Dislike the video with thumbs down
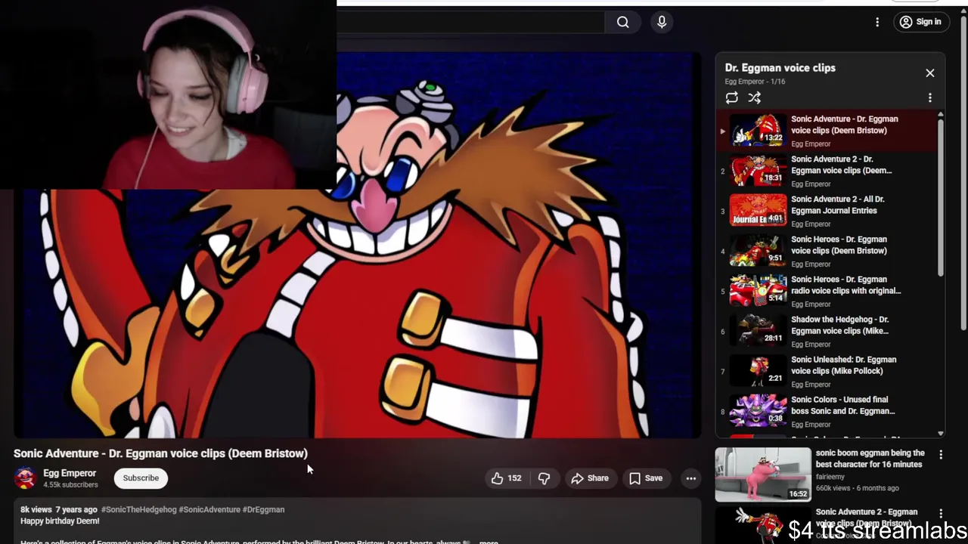Image resolution: width=968 pixels, height=544 pixels. [544, 478]
